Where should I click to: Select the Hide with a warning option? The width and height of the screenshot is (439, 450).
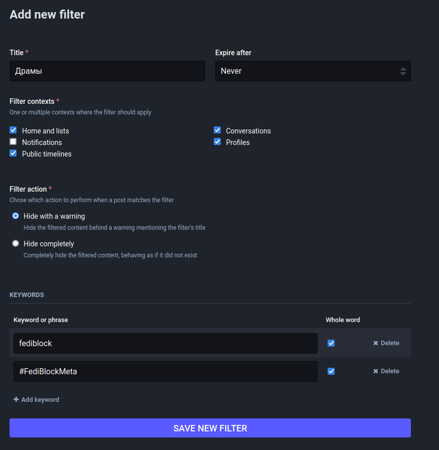[x=16, y=216]
